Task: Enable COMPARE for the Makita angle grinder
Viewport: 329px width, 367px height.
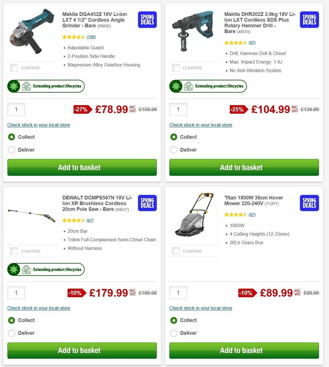Action: point(14,68)
